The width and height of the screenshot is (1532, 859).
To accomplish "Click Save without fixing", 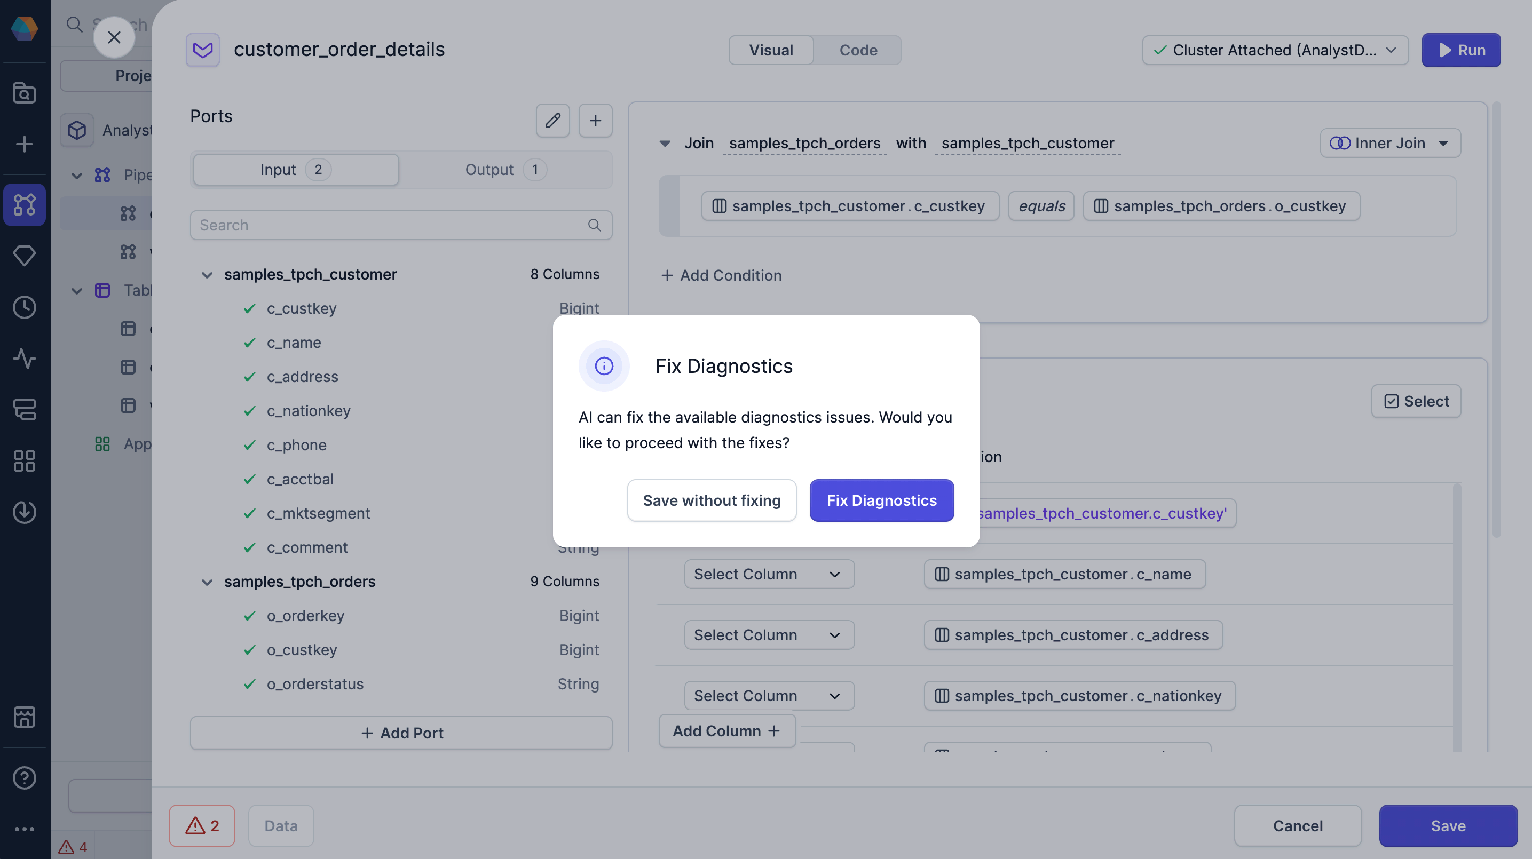I will point(711,500).
